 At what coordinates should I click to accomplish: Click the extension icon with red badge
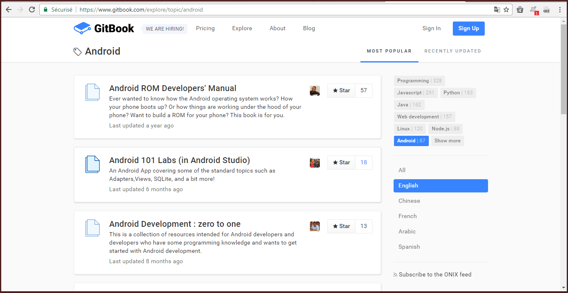[534, 10]
